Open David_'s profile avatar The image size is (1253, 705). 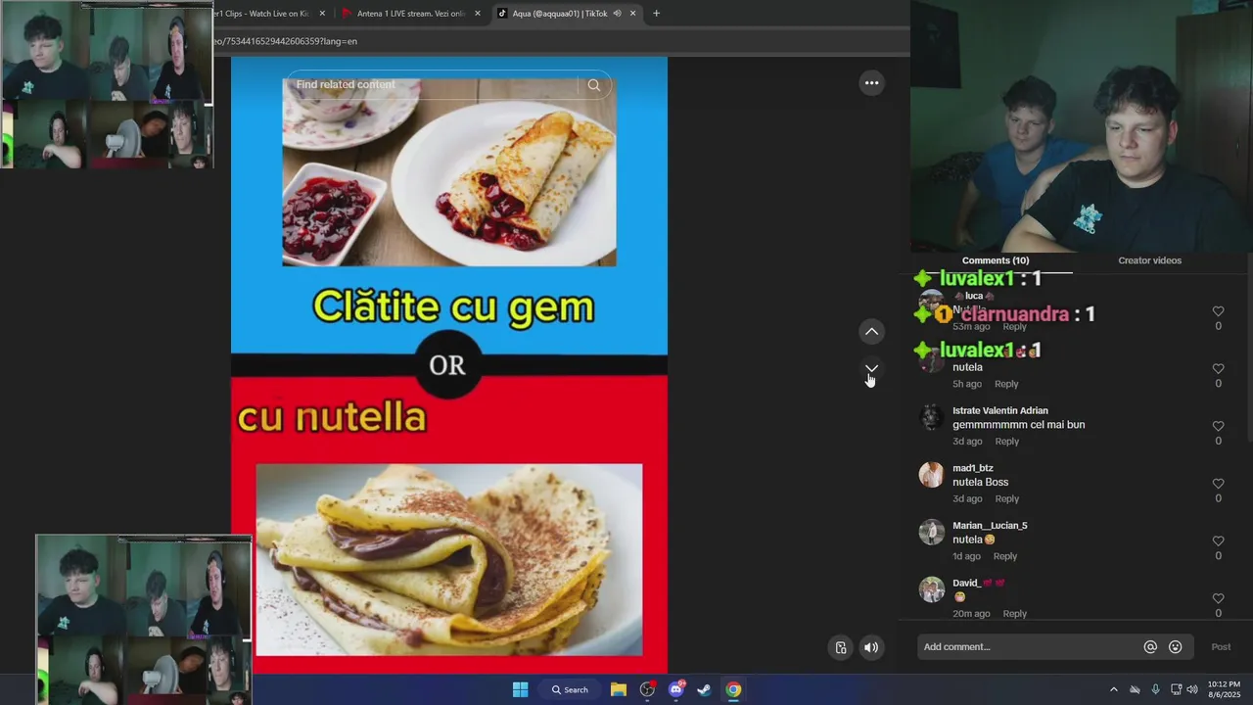tap(931, 589)
